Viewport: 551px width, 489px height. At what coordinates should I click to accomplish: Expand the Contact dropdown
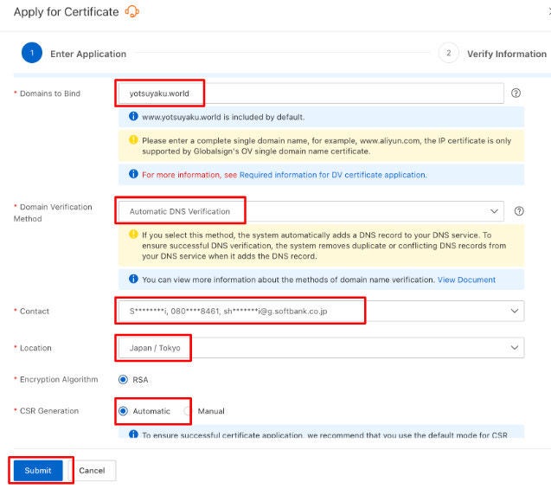pyautogui.click(x=514, y=310)
